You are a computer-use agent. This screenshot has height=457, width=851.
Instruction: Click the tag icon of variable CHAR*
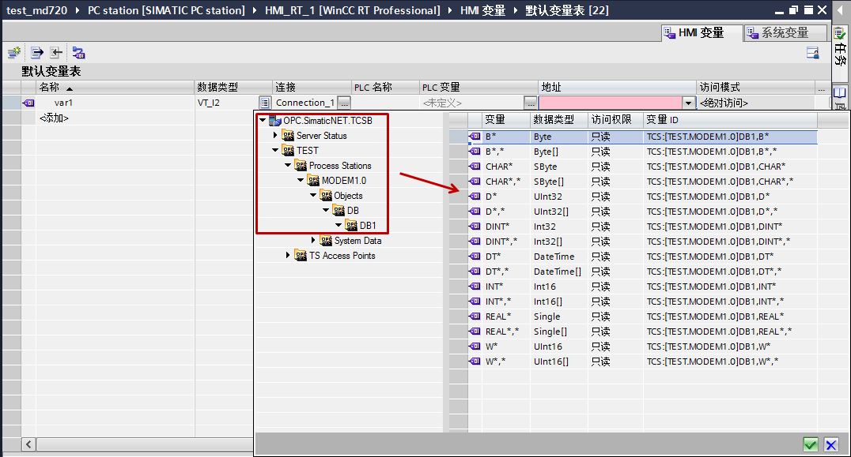point(475,167)
